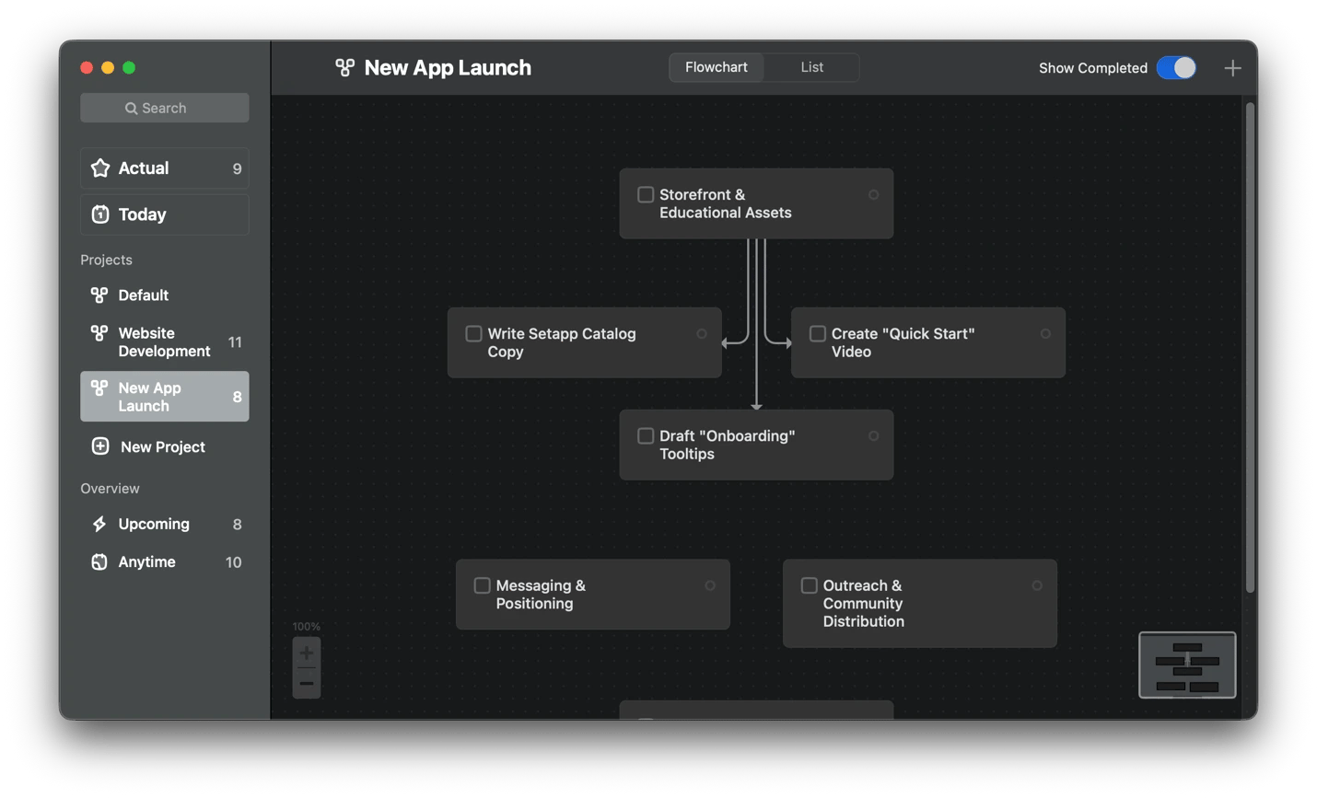Check off Write Setapp Catalog Copy task
The width and height of the screenshot is (1317, 798).
click(473, 334)
